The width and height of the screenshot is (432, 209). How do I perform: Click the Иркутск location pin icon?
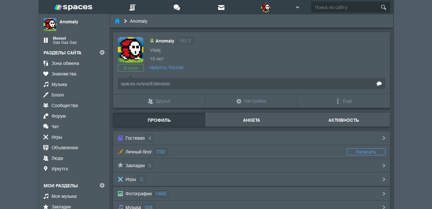tap(46, 168)
